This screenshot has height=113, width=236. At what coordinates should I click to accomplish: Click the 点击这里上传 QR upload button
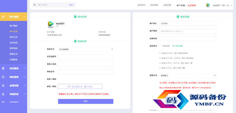pyautogui.click(x=80, y=87)
